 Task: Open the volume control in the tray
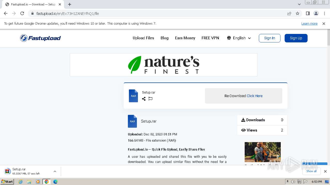tap(293, 182)
